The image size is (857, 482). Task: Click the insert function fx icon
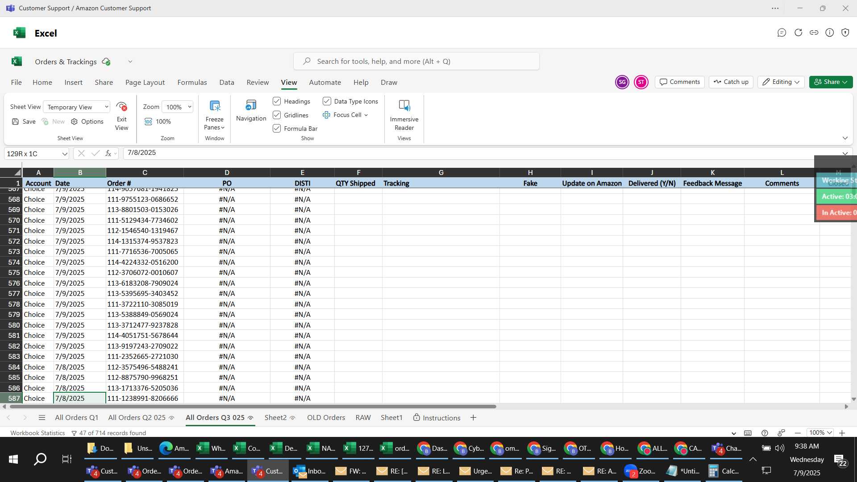[108, 154]
